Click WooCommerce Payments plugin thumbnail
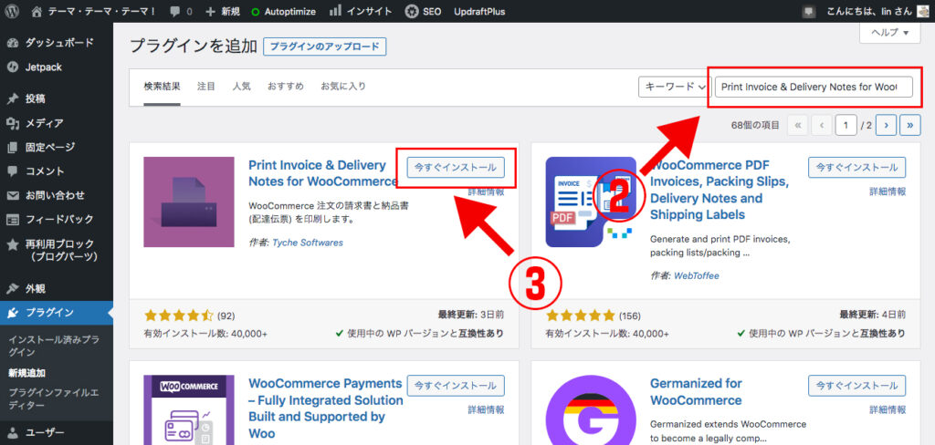Screen dimensions: 935x445 (189, 410)
